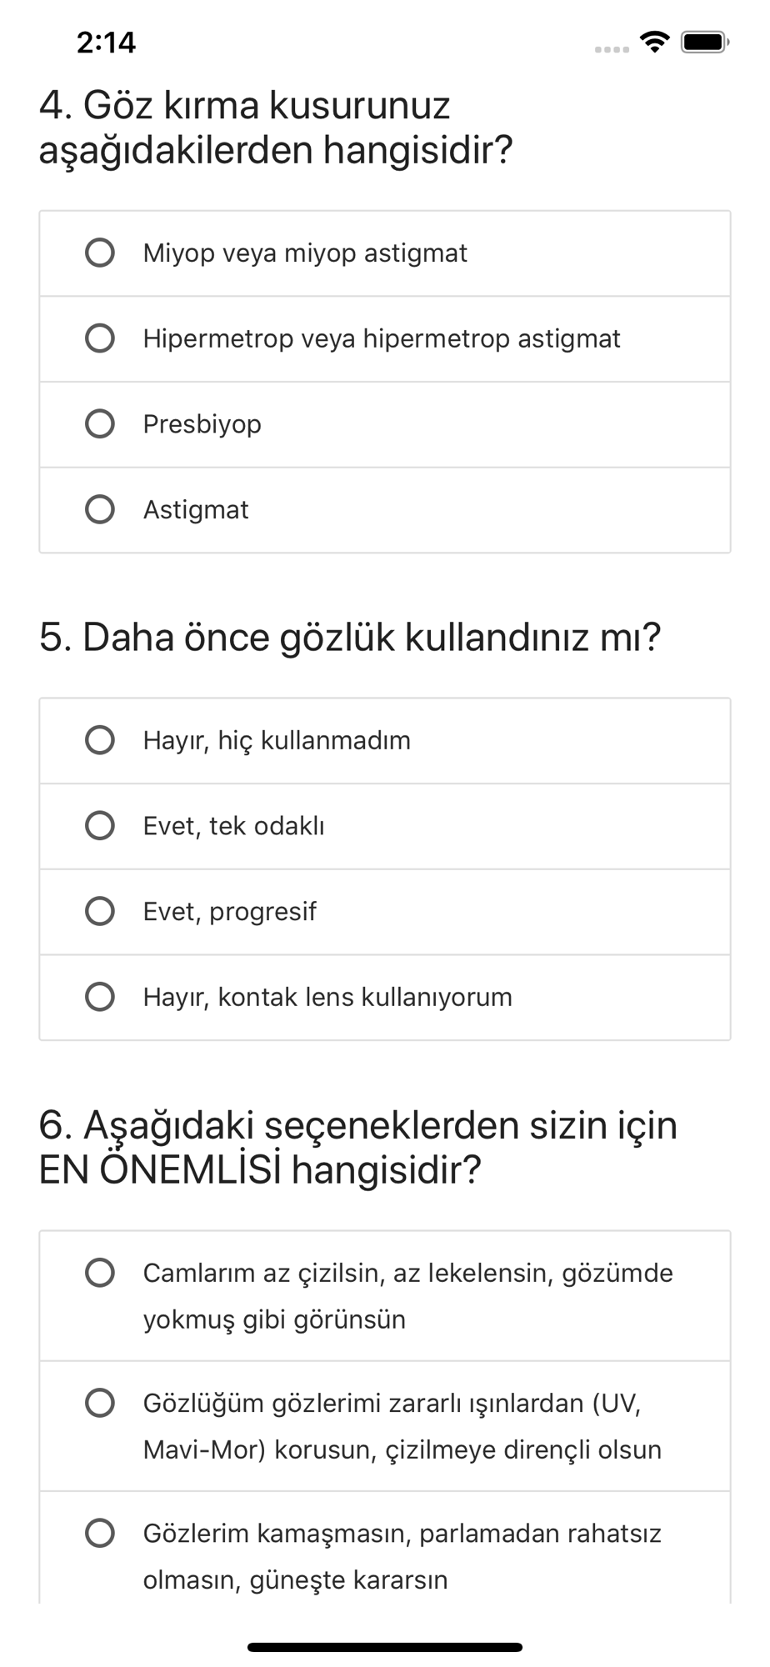770x1667 pixels.
Task: Tap question 6 'EN ÖNEMLİSİ hangisidir' heading
Action: (x=358, y=1148)
